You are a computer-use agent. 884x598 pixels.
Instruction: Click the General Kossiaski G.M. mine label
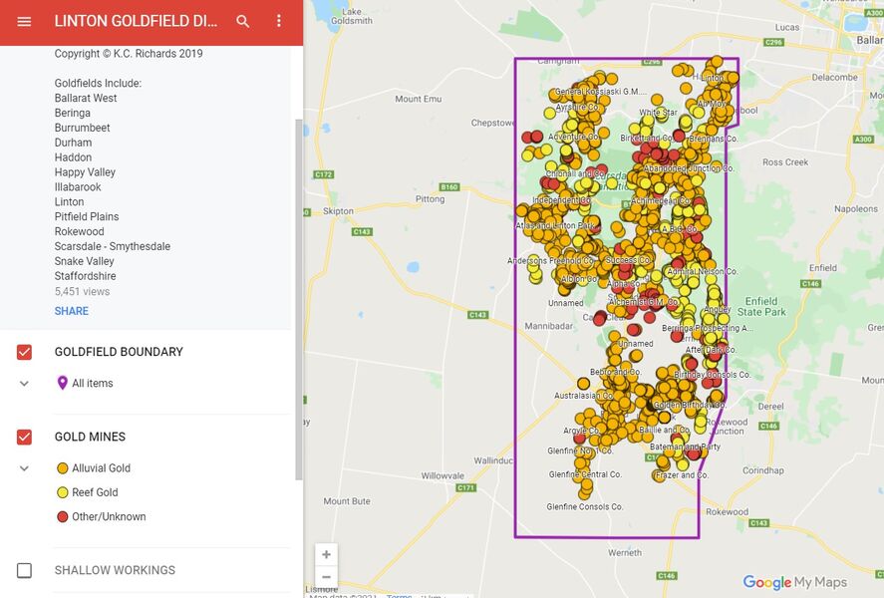pos(601,92)
